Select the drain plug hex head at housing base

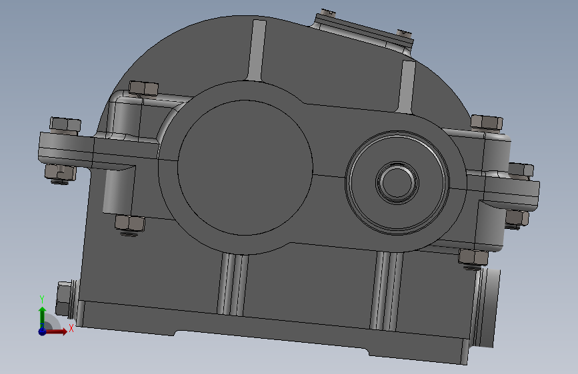tap(64, 299)
